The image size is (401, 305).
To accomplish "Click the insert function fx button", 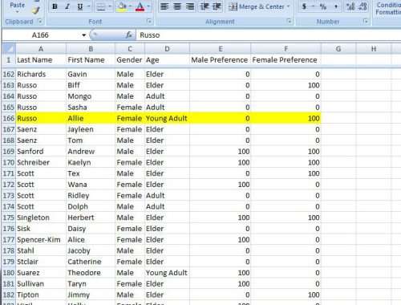I will click(129, 35).
